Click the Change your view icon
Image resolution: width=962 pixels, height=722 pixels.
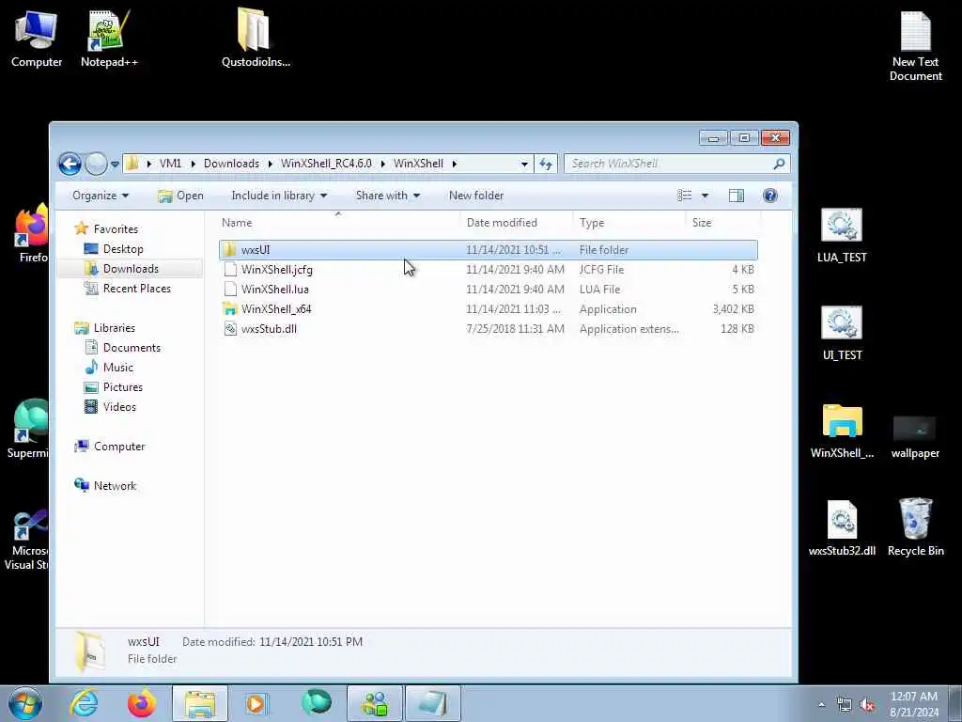coord(685,196)
